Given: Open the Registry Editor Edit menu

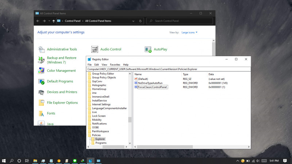Looking at the screenshot, I should point(96,65).
